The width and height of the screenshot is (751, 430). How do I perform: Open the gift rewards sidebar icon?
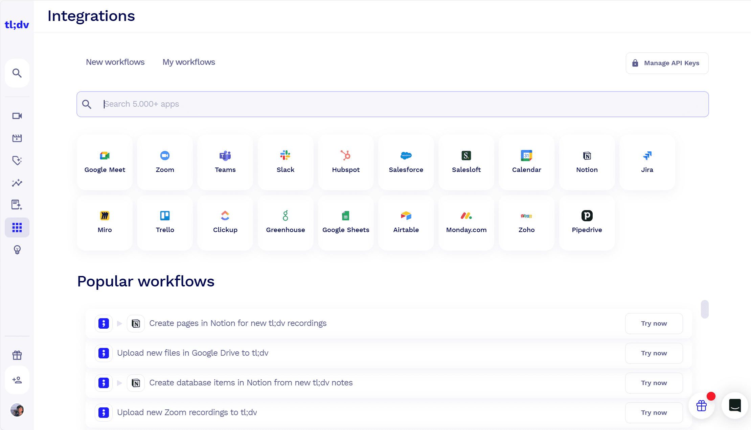tap(17, 355)
